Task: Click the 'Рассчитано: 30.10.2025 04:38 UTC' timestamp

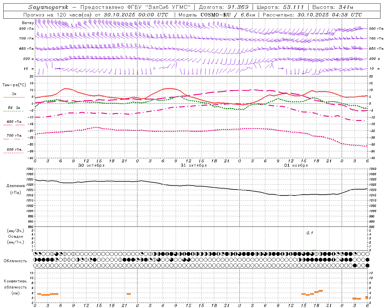Action: click(312, 15)
